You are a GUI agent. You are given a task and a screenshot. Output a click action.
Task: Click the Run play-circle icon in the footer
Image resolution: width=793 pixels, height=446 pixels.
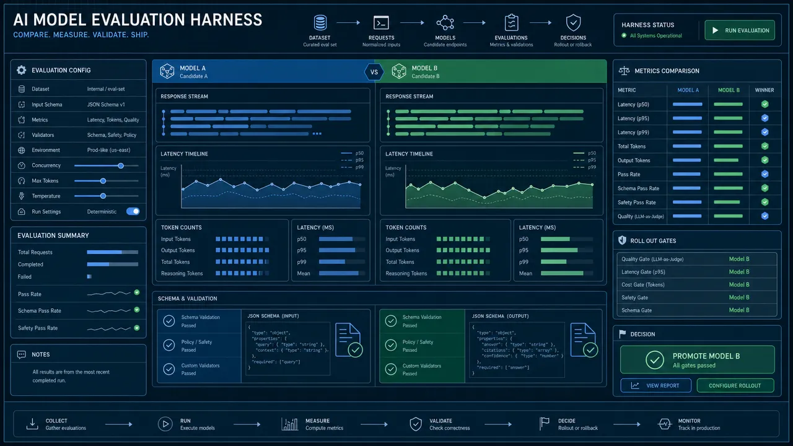coord(165,424)
